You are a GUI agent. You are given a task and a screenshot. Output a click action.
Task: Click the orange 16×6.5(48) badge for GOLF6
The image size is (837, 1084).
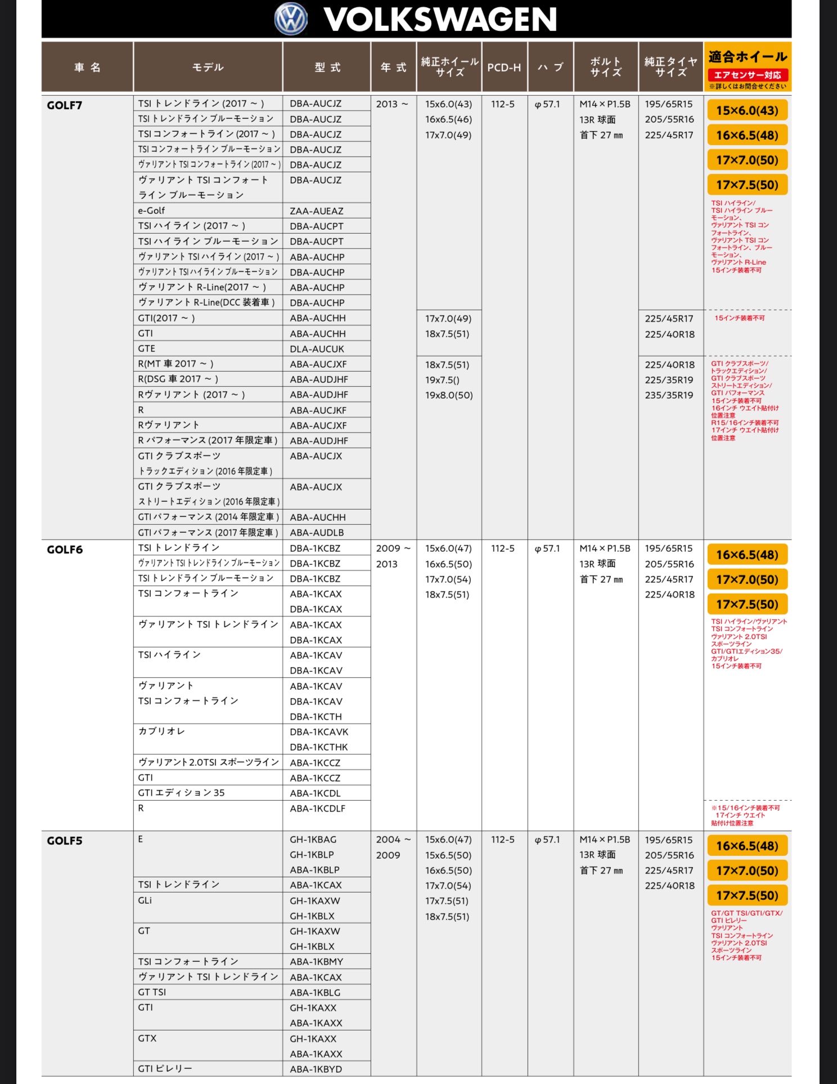tap(748, 555)
